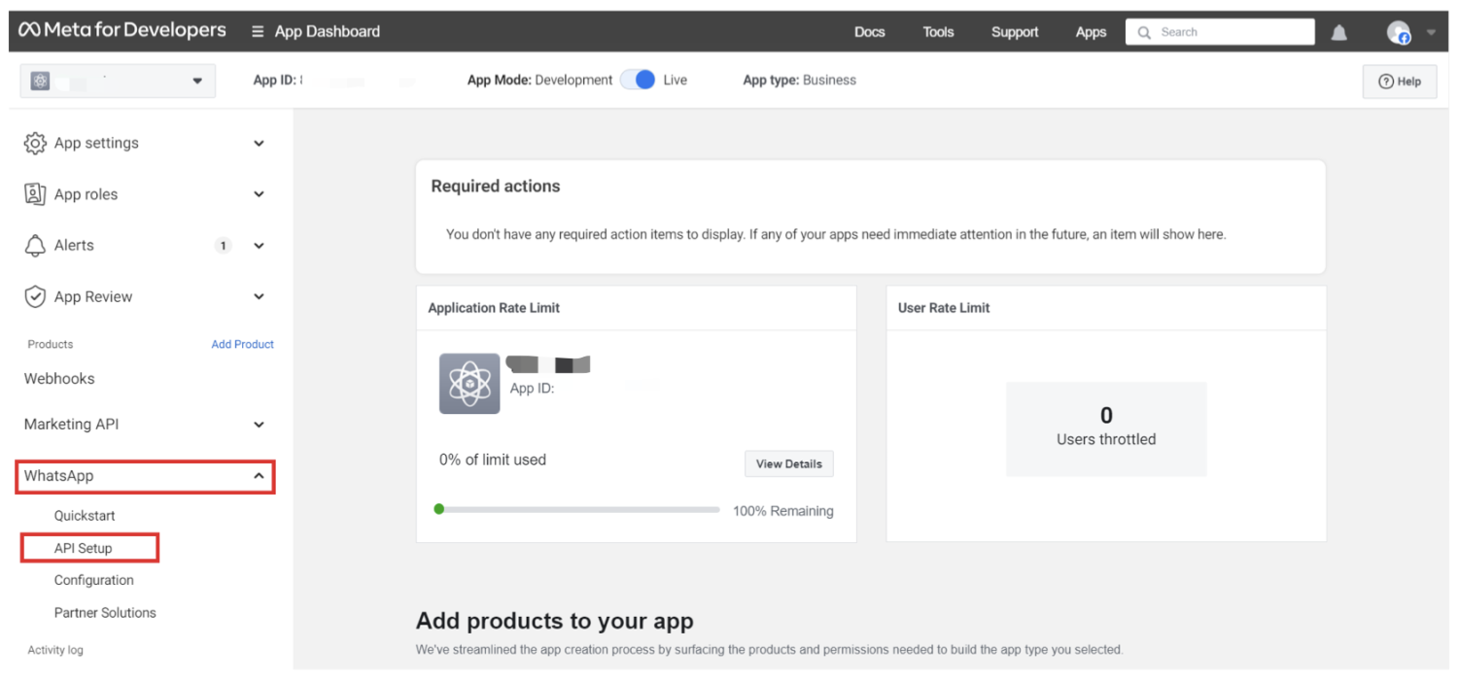Viewport: 1458px width, 682px height.
Task: Collapse the WhatsApp section
Action: pyautogui.click(x=259, y=476)
